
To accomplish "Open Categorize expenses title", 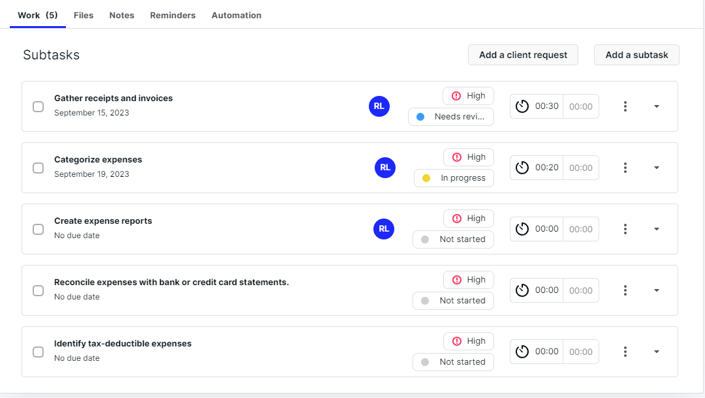I will pyautogui.click(x=98, y=159).
